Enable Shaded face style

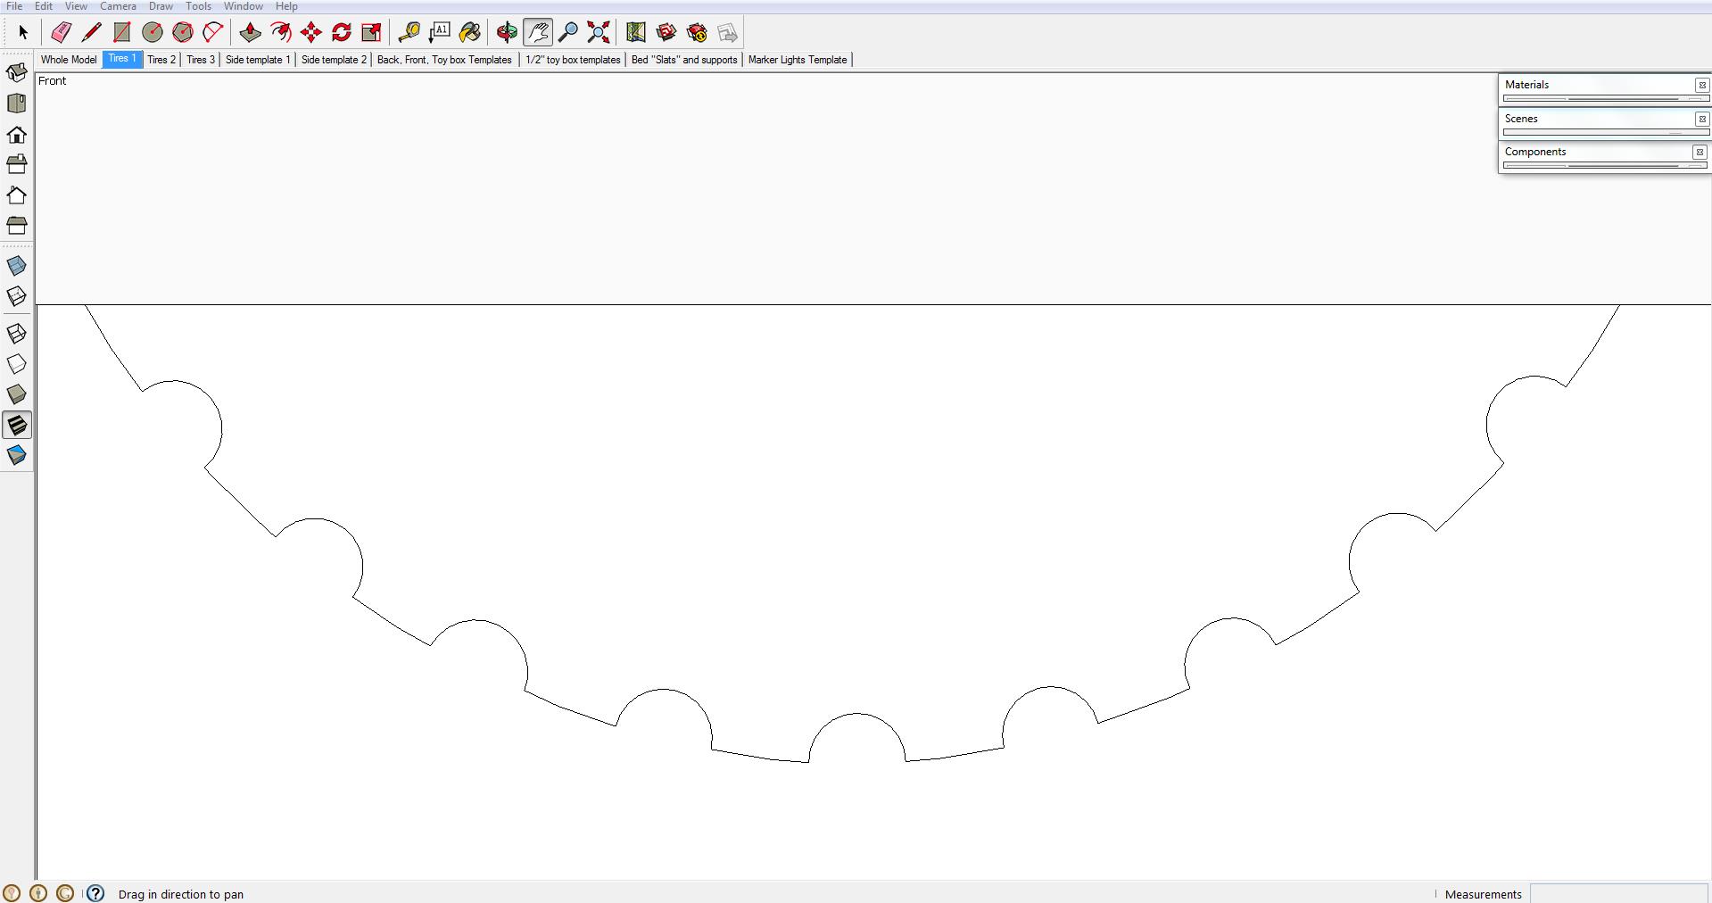[17, 394]
